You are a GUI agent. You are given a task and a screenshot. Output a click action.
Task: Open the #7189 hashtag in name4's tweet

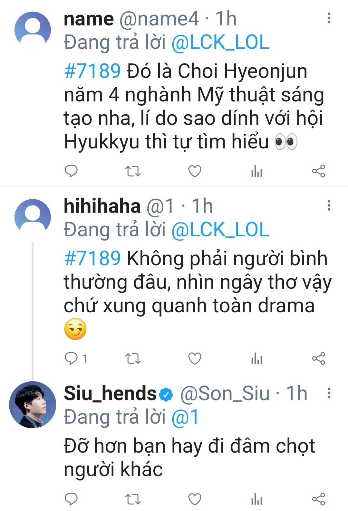coord(92,71)
